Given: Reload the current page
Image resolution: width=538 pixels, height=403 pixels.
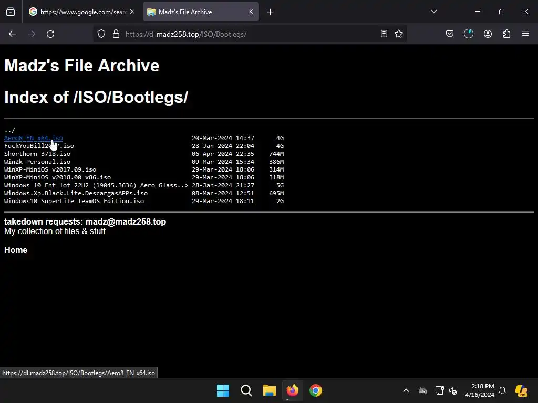Looking at the screenshot, I should point(50,34).
